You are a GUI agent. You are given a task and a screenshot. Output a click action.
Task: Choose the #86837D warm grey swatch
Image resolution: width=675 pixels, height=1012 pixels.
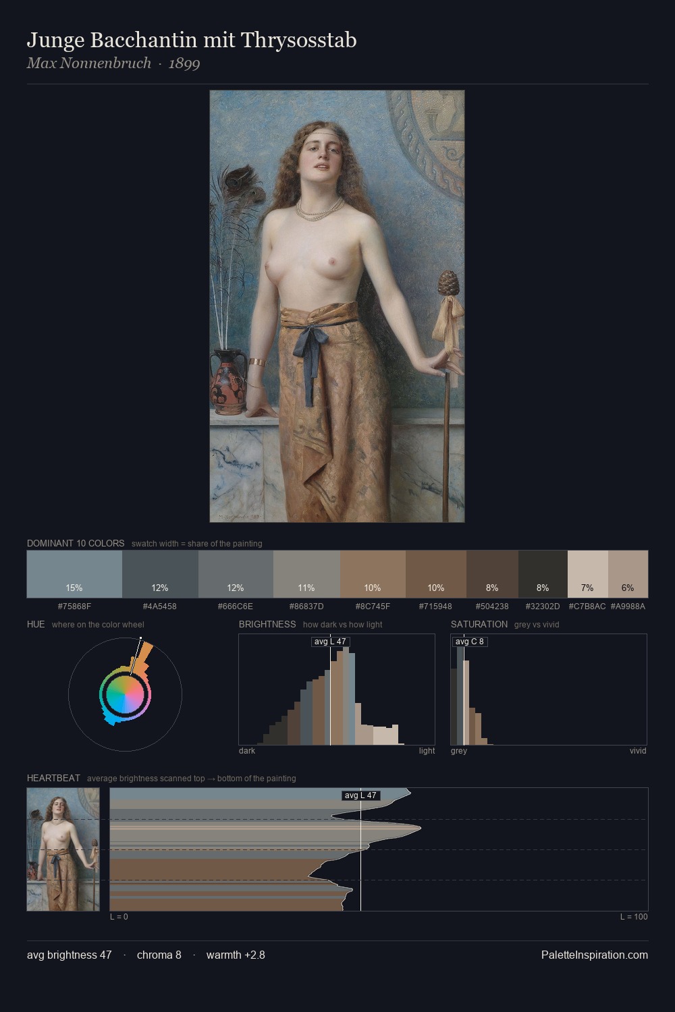306,574
